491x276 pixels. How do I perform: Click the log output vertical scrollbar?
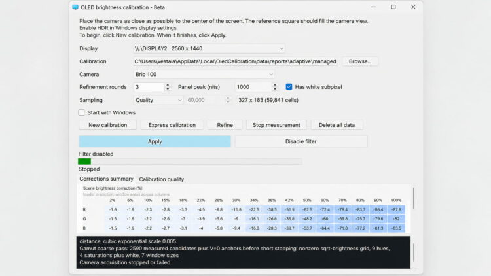point(414,252)
